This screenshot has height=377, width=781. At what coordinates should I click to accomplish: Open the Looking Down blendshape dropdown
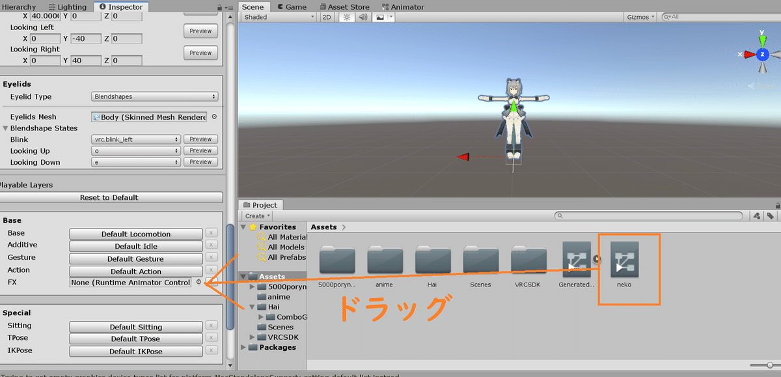pyautogui.click(x=136, y=162)
